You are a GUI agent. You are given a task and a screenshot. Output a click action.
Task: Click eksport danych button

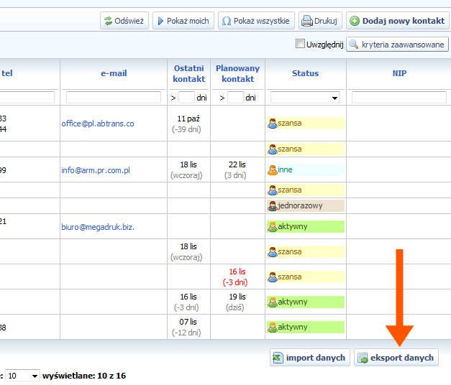[396, 358]
